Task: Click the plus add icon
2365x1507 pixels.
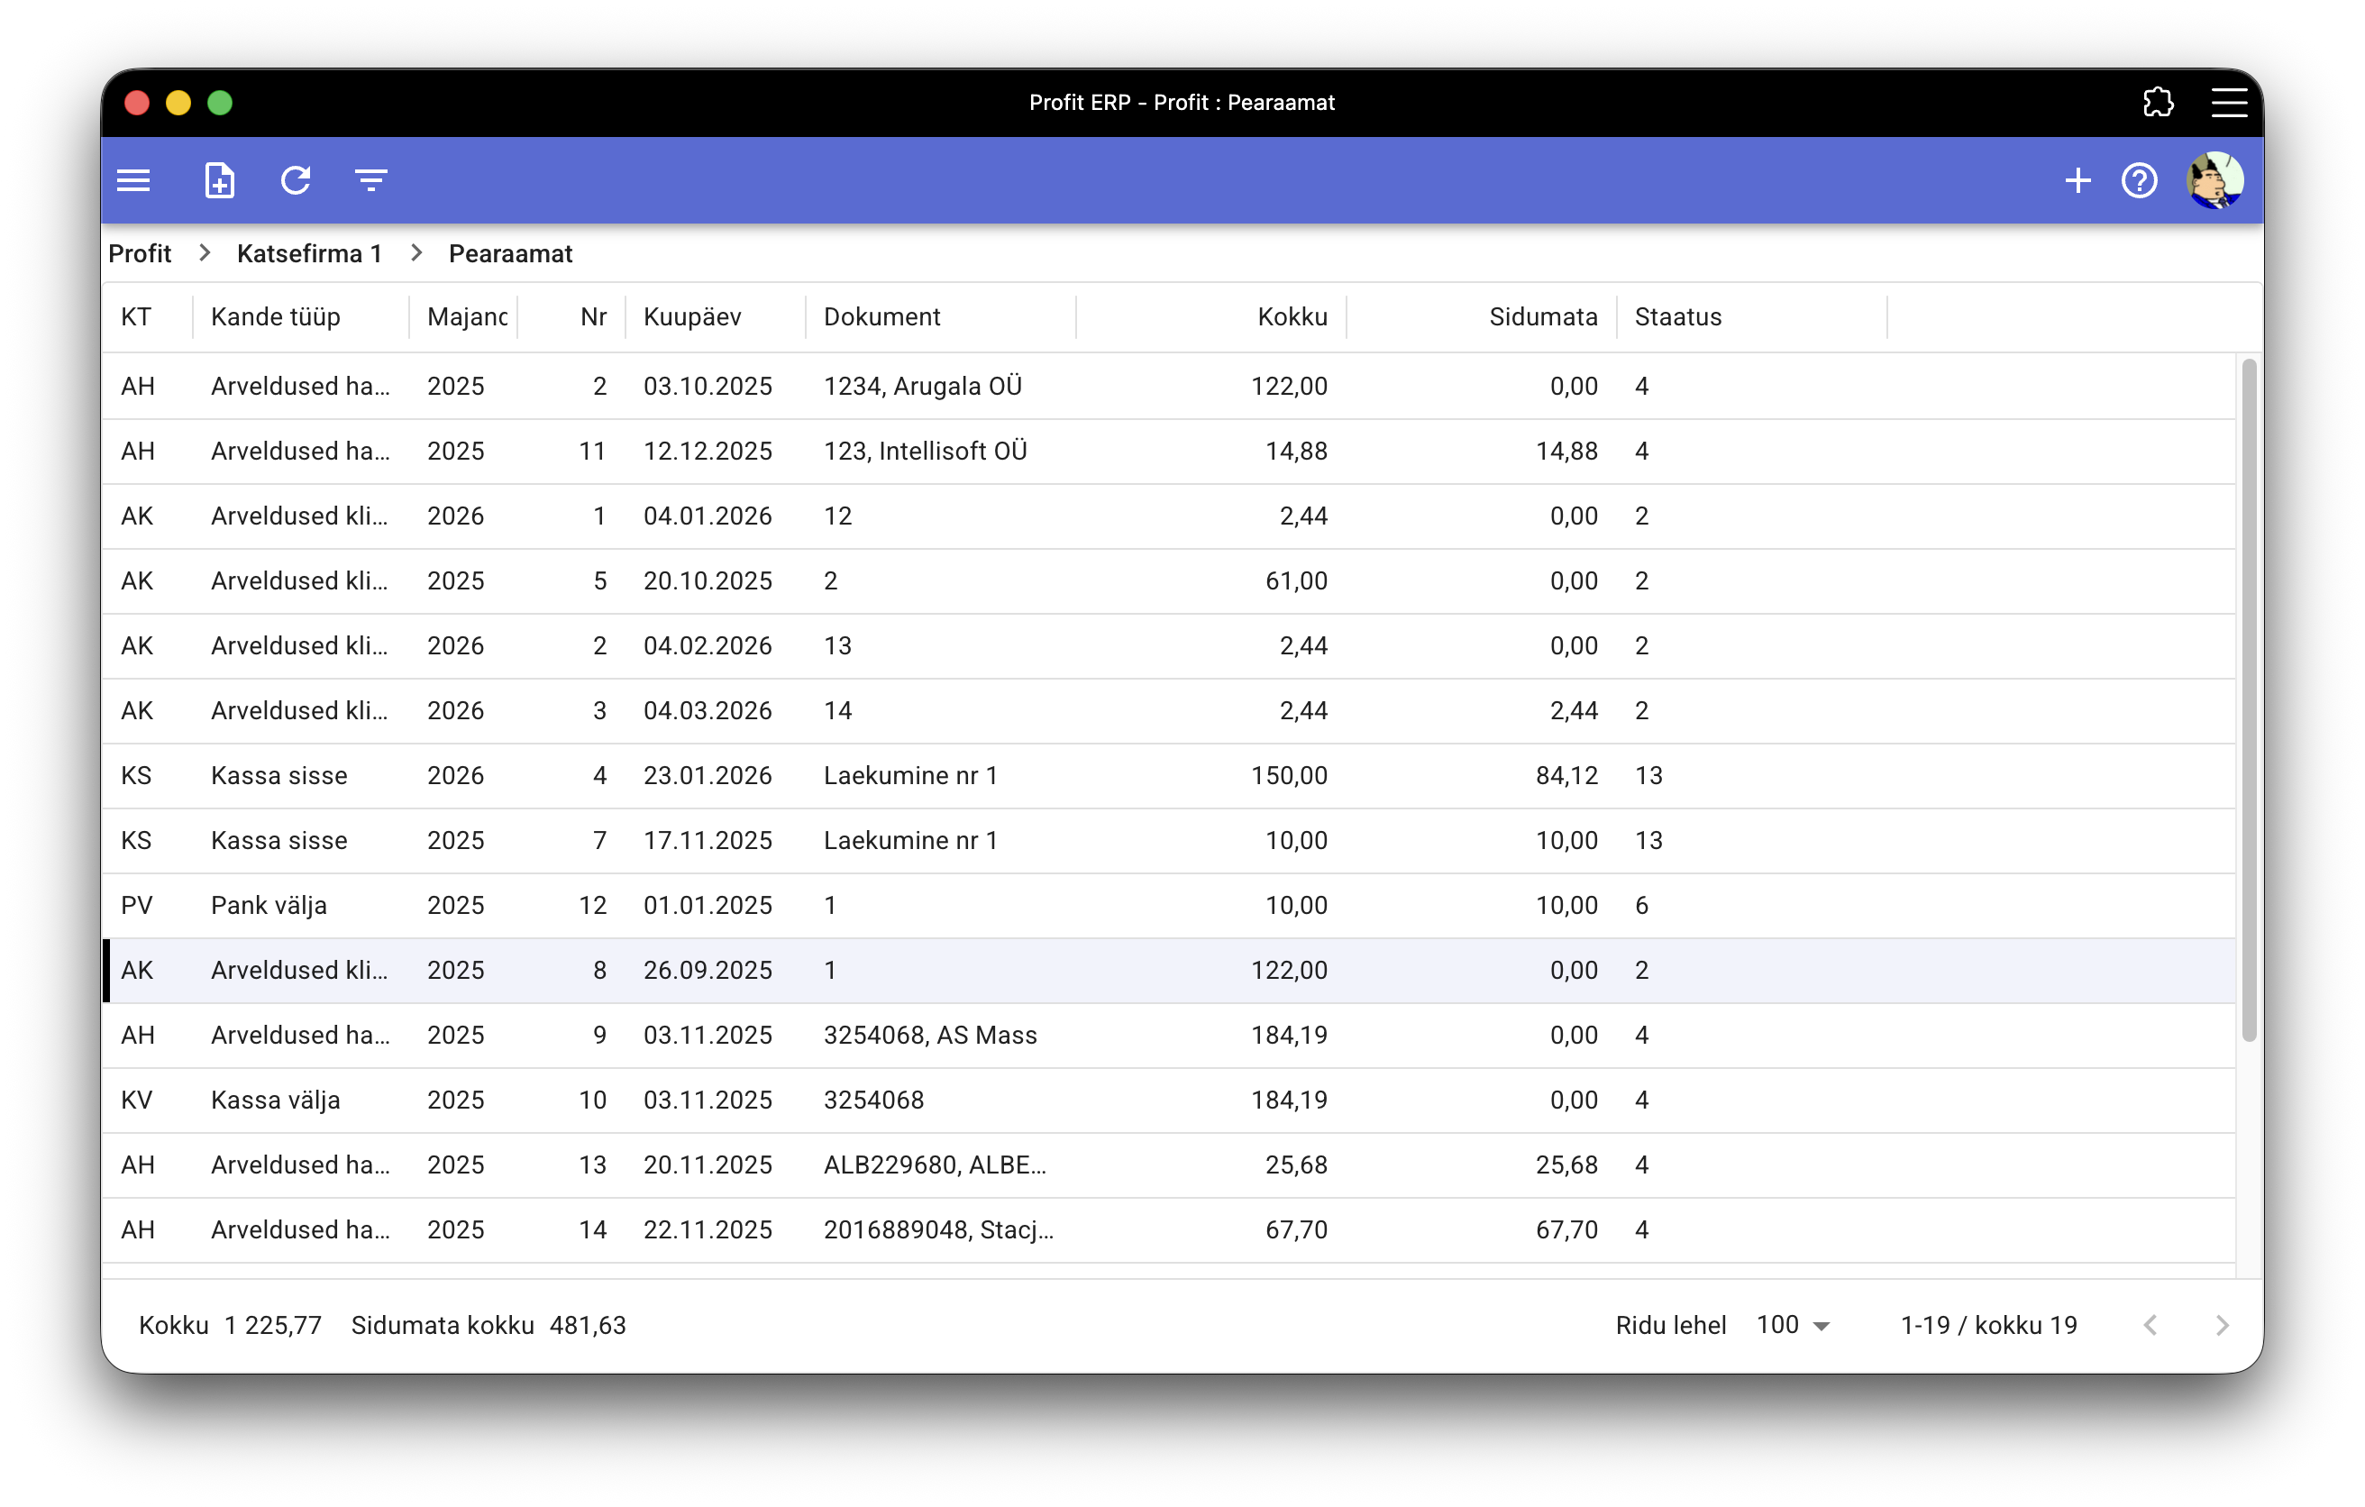Action: tap(2077, 181)
